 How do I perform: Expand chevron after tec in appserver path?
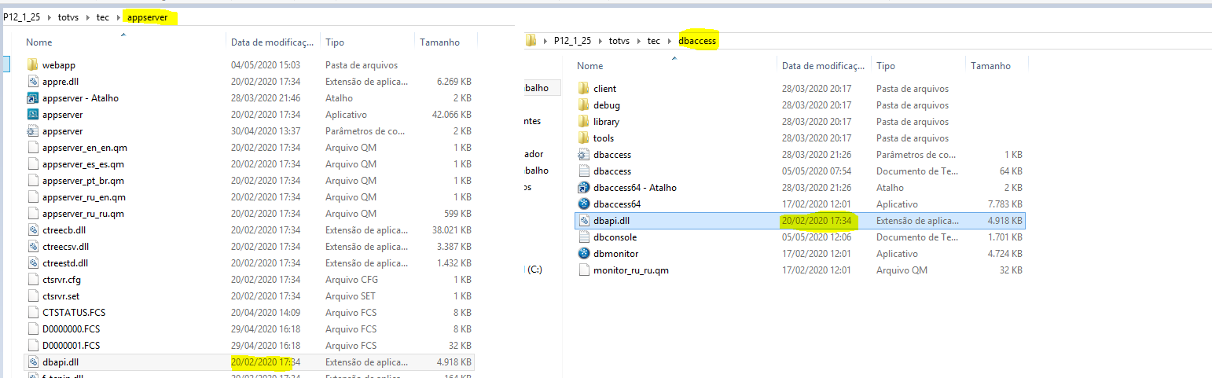coord(118,17)
